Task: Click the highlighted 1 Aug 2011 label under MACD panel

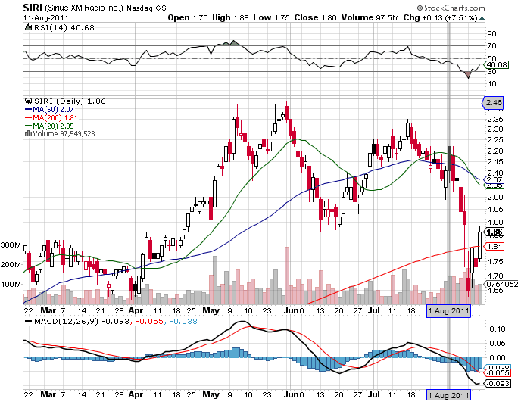Action: (x=448, y=395)
